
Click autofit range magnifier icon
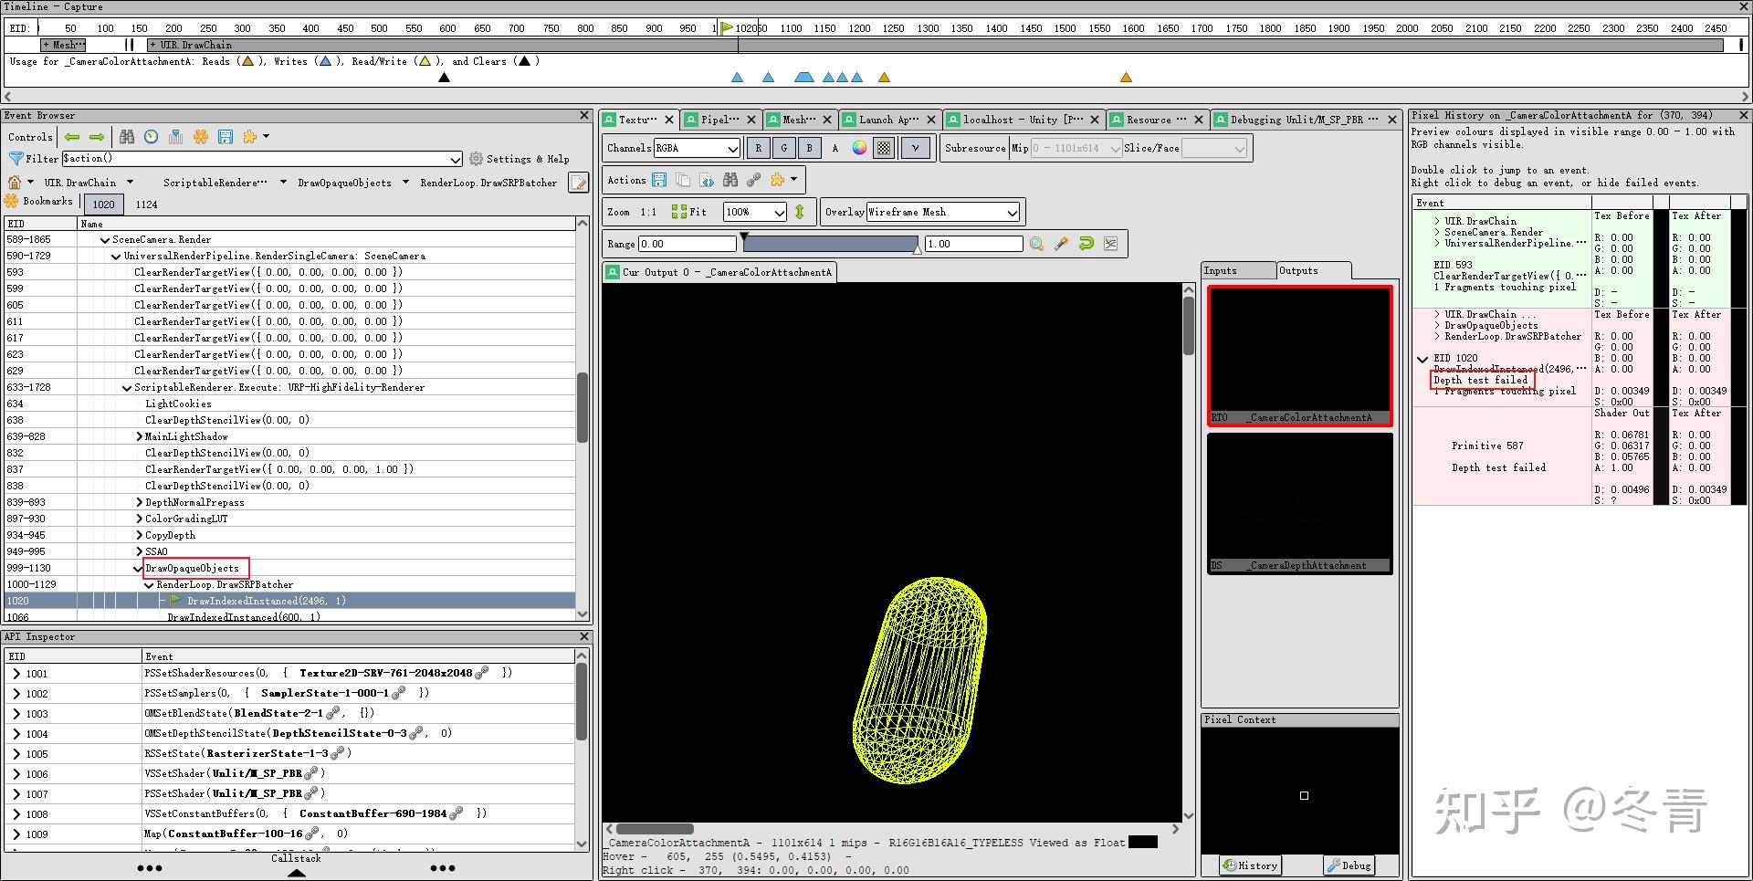(x=1037, y=244)
